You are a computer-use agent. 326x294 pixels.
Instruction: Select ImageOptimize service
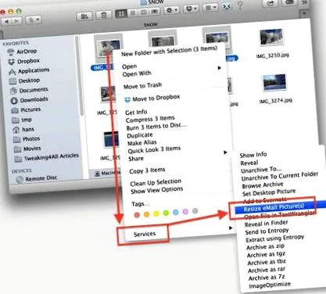270,285
